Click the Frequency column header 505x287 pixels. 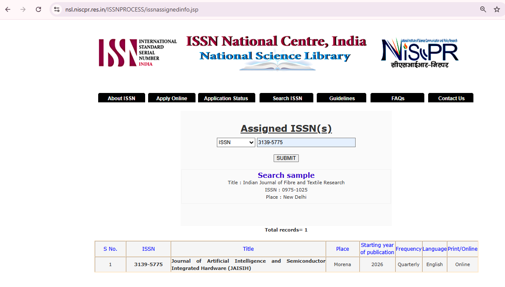point(409,249)
